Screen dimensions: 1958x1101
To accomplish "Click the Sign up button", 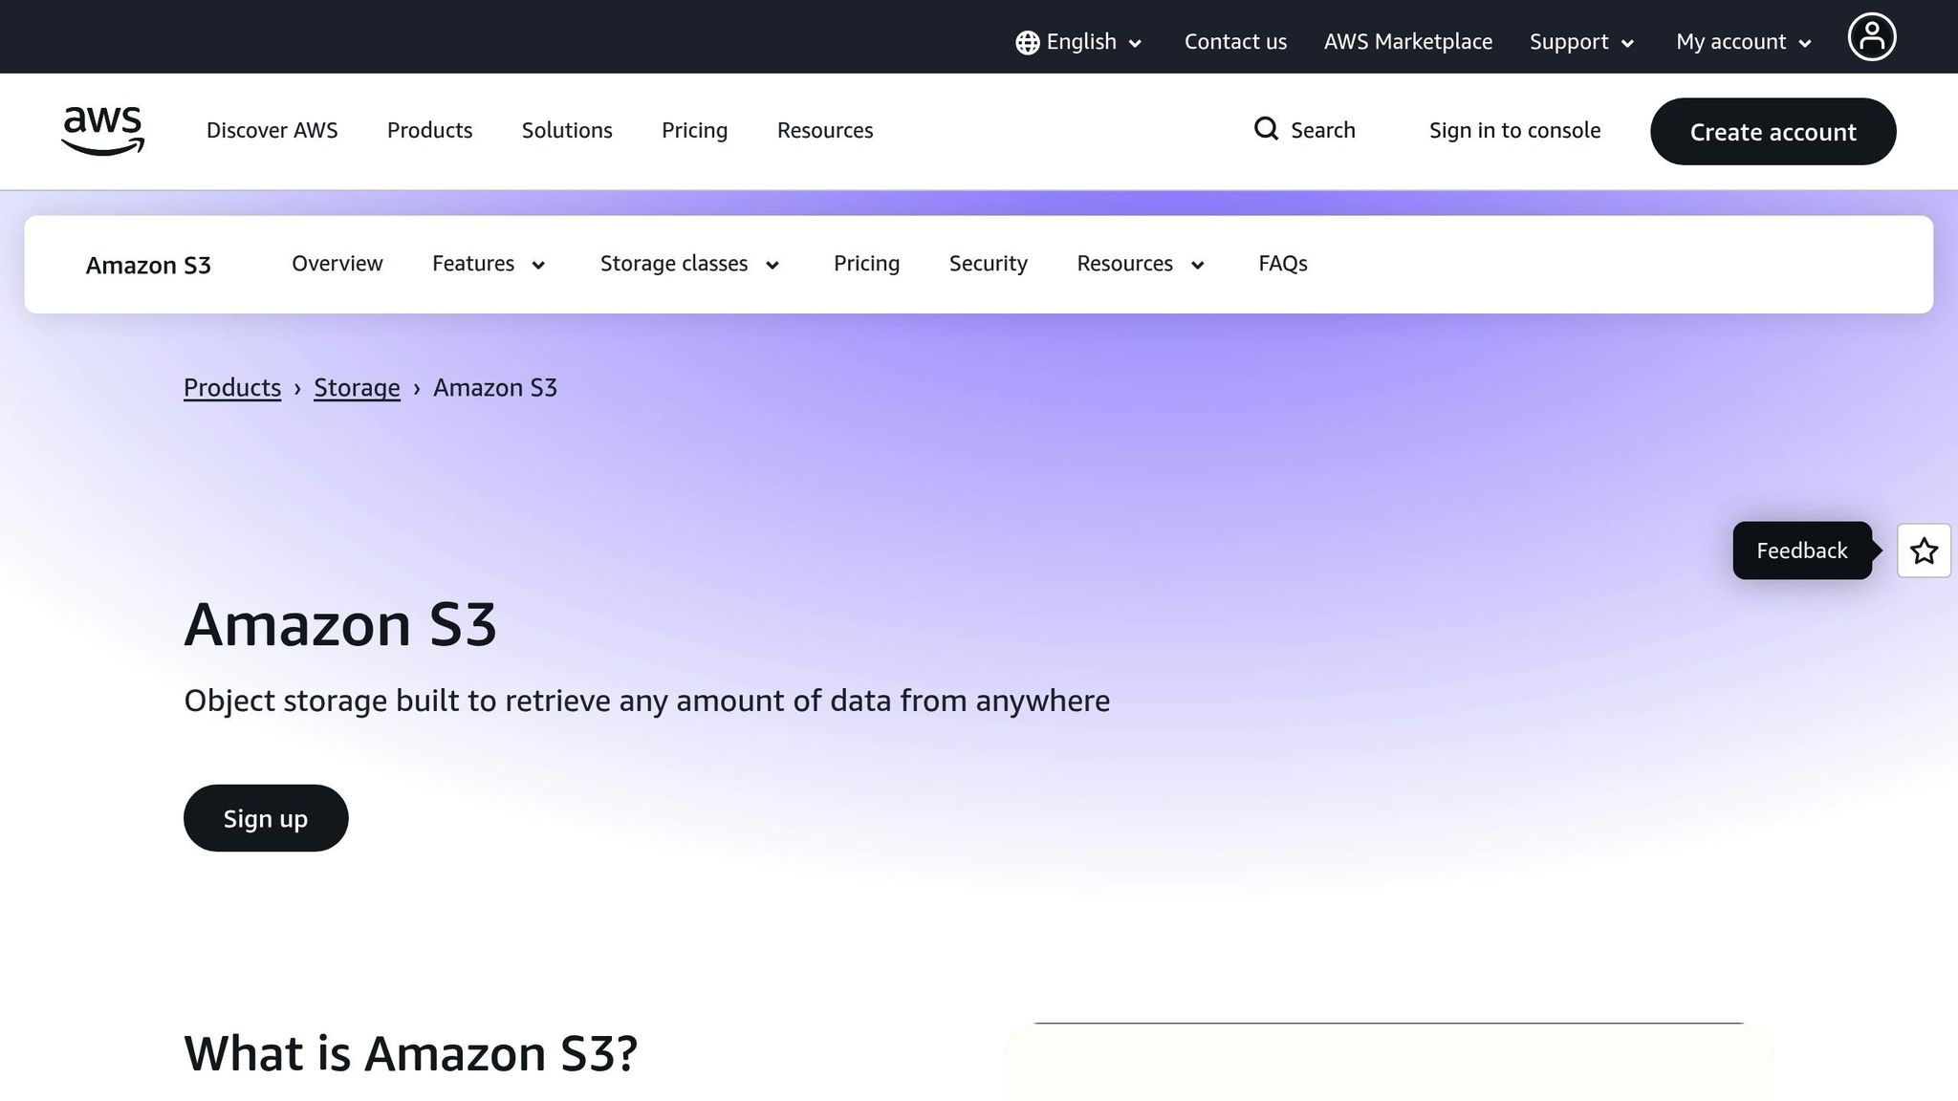I will pos(266,818).
